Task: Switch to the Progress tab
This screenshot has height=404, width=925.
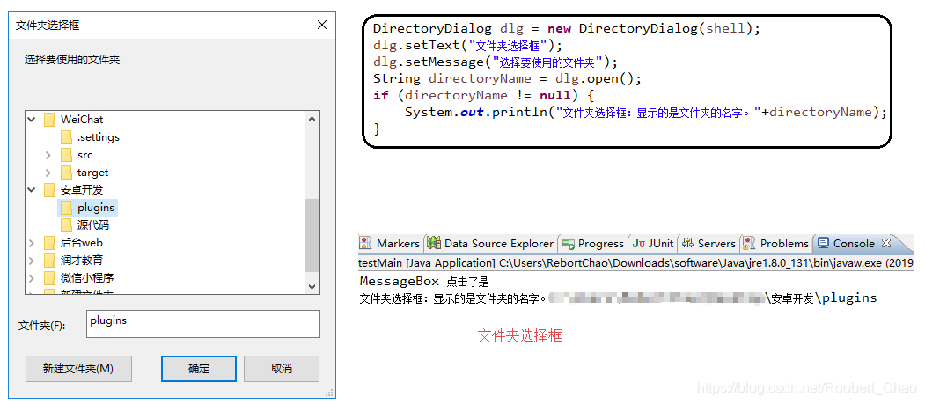Action: tap(593, 243)
